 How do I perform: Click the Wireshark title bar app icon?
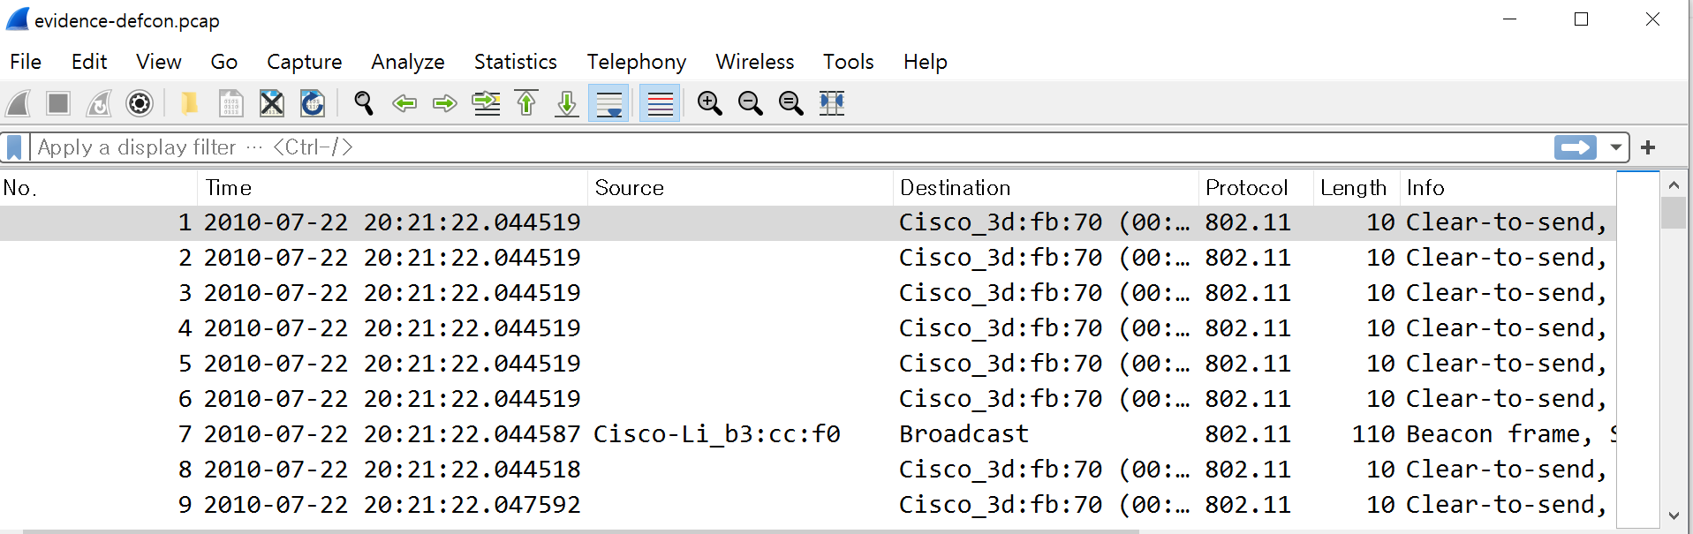click(x=18, y=19)
